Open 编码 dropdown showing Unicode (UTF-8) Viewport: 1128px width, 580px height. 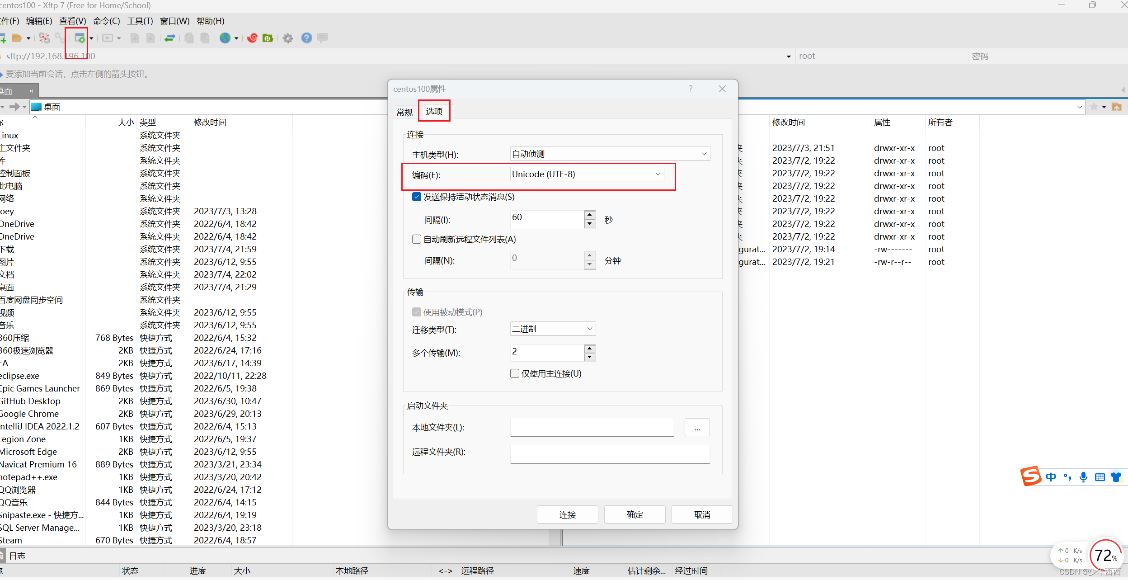(x=587, y=174)
